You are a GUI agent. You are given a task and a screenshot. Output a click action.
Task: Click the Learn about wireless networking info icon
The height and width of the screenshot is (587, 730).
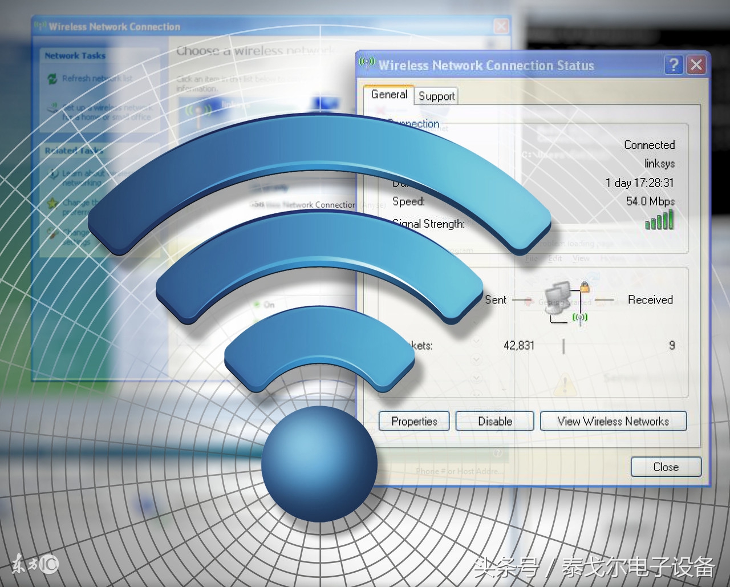pyautogui.click(x=53, y=173)
